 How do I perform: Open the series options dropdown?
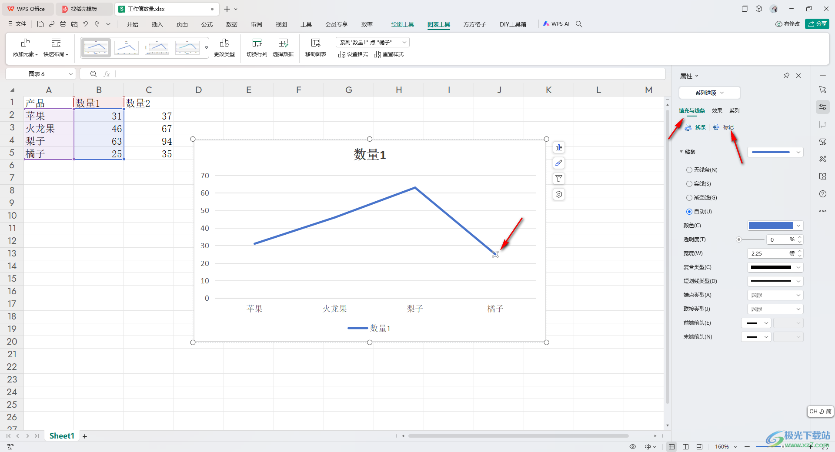(x=709, y=93)
